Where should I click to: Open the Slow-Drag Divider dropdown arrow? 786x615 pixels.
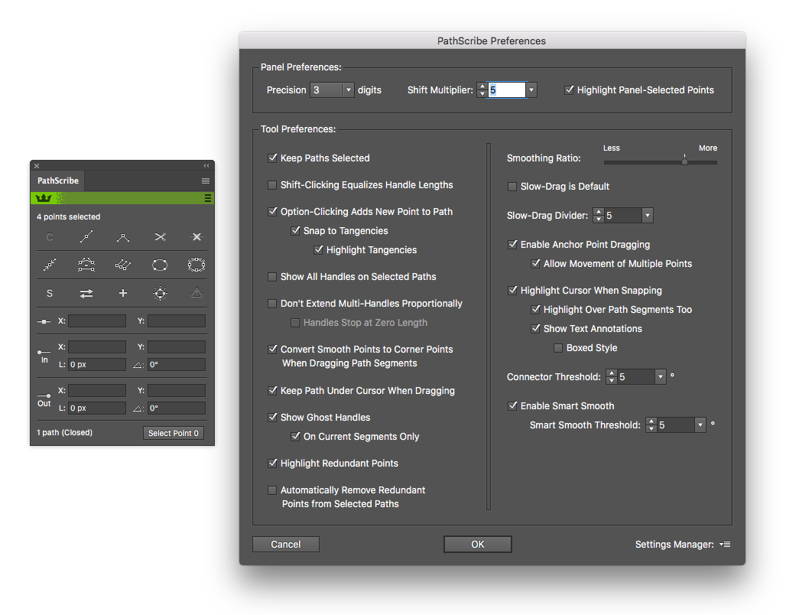[x=648, y=215]
